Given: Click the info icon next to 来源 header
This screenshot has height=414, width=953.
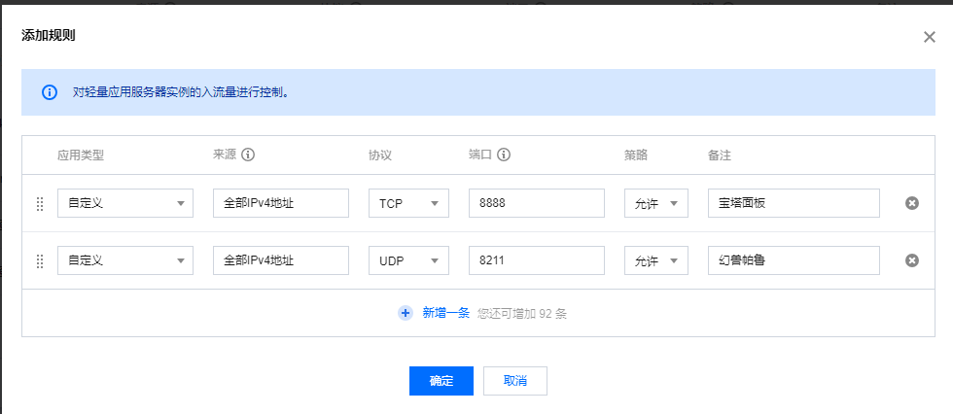Looking at the screenshot, I should (247, 155).
